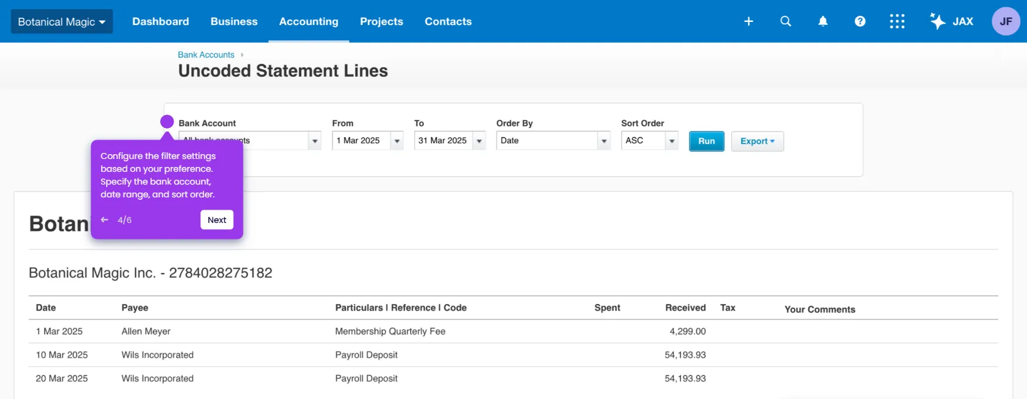Click the 1 Mar 2025 date cell

click(59, 331)
